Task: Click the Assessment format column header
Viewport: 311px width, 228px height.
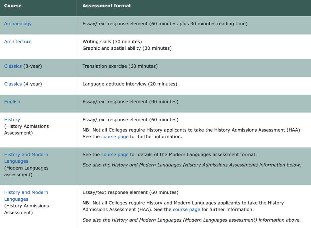Action: 106,5
